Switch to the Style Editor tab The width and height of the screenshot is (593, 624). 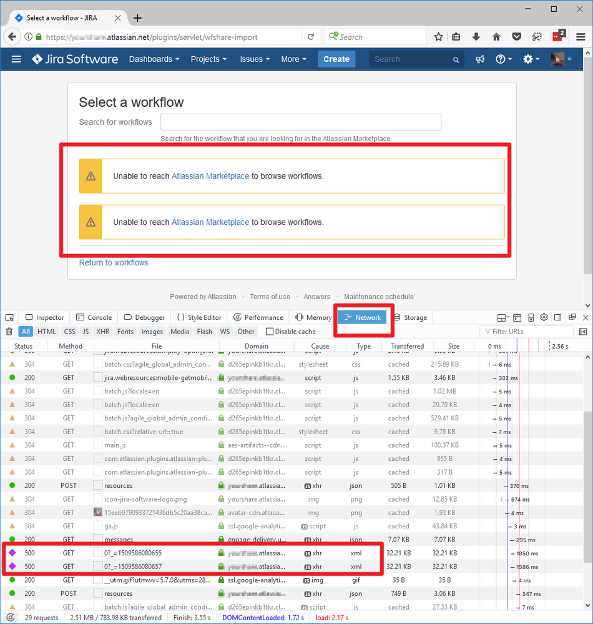(199, 317)
